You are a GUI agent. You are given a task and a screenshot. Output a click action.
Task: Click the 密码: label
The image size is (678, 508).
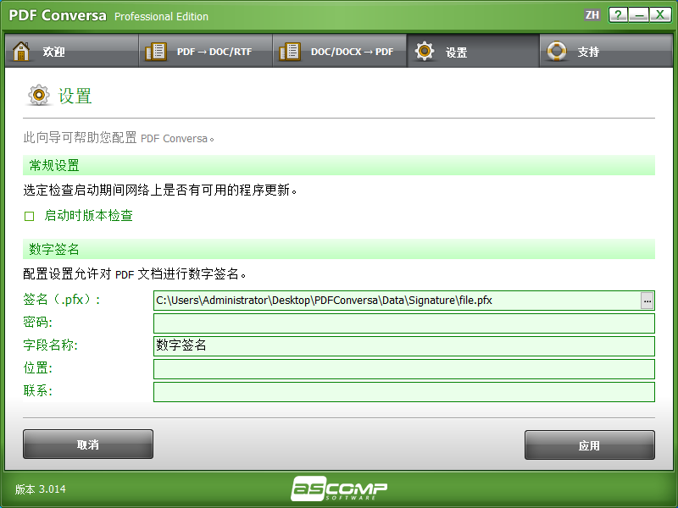[37, 323]
